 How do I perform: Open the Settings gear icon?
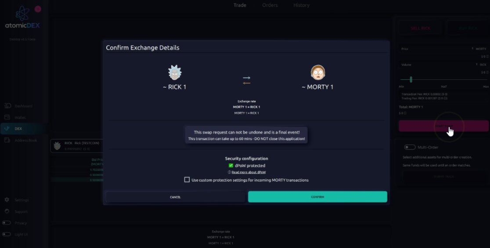[7, 200]
